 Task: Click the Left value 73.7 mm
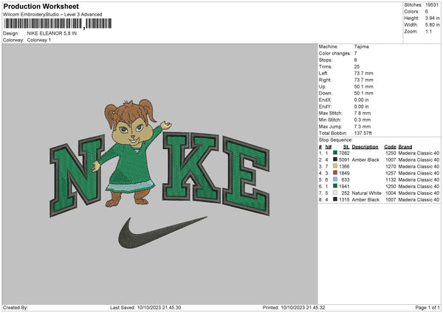(363, 73)
